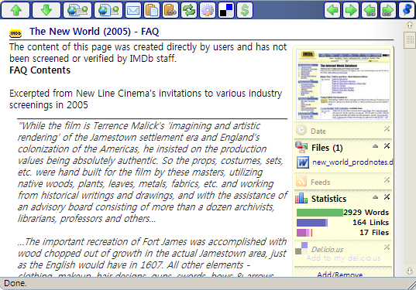This screenshot has height=290, width=416.
Task: Click the green up arrow toolbar button
Action: pyautogui.click(x=15, y=10)
